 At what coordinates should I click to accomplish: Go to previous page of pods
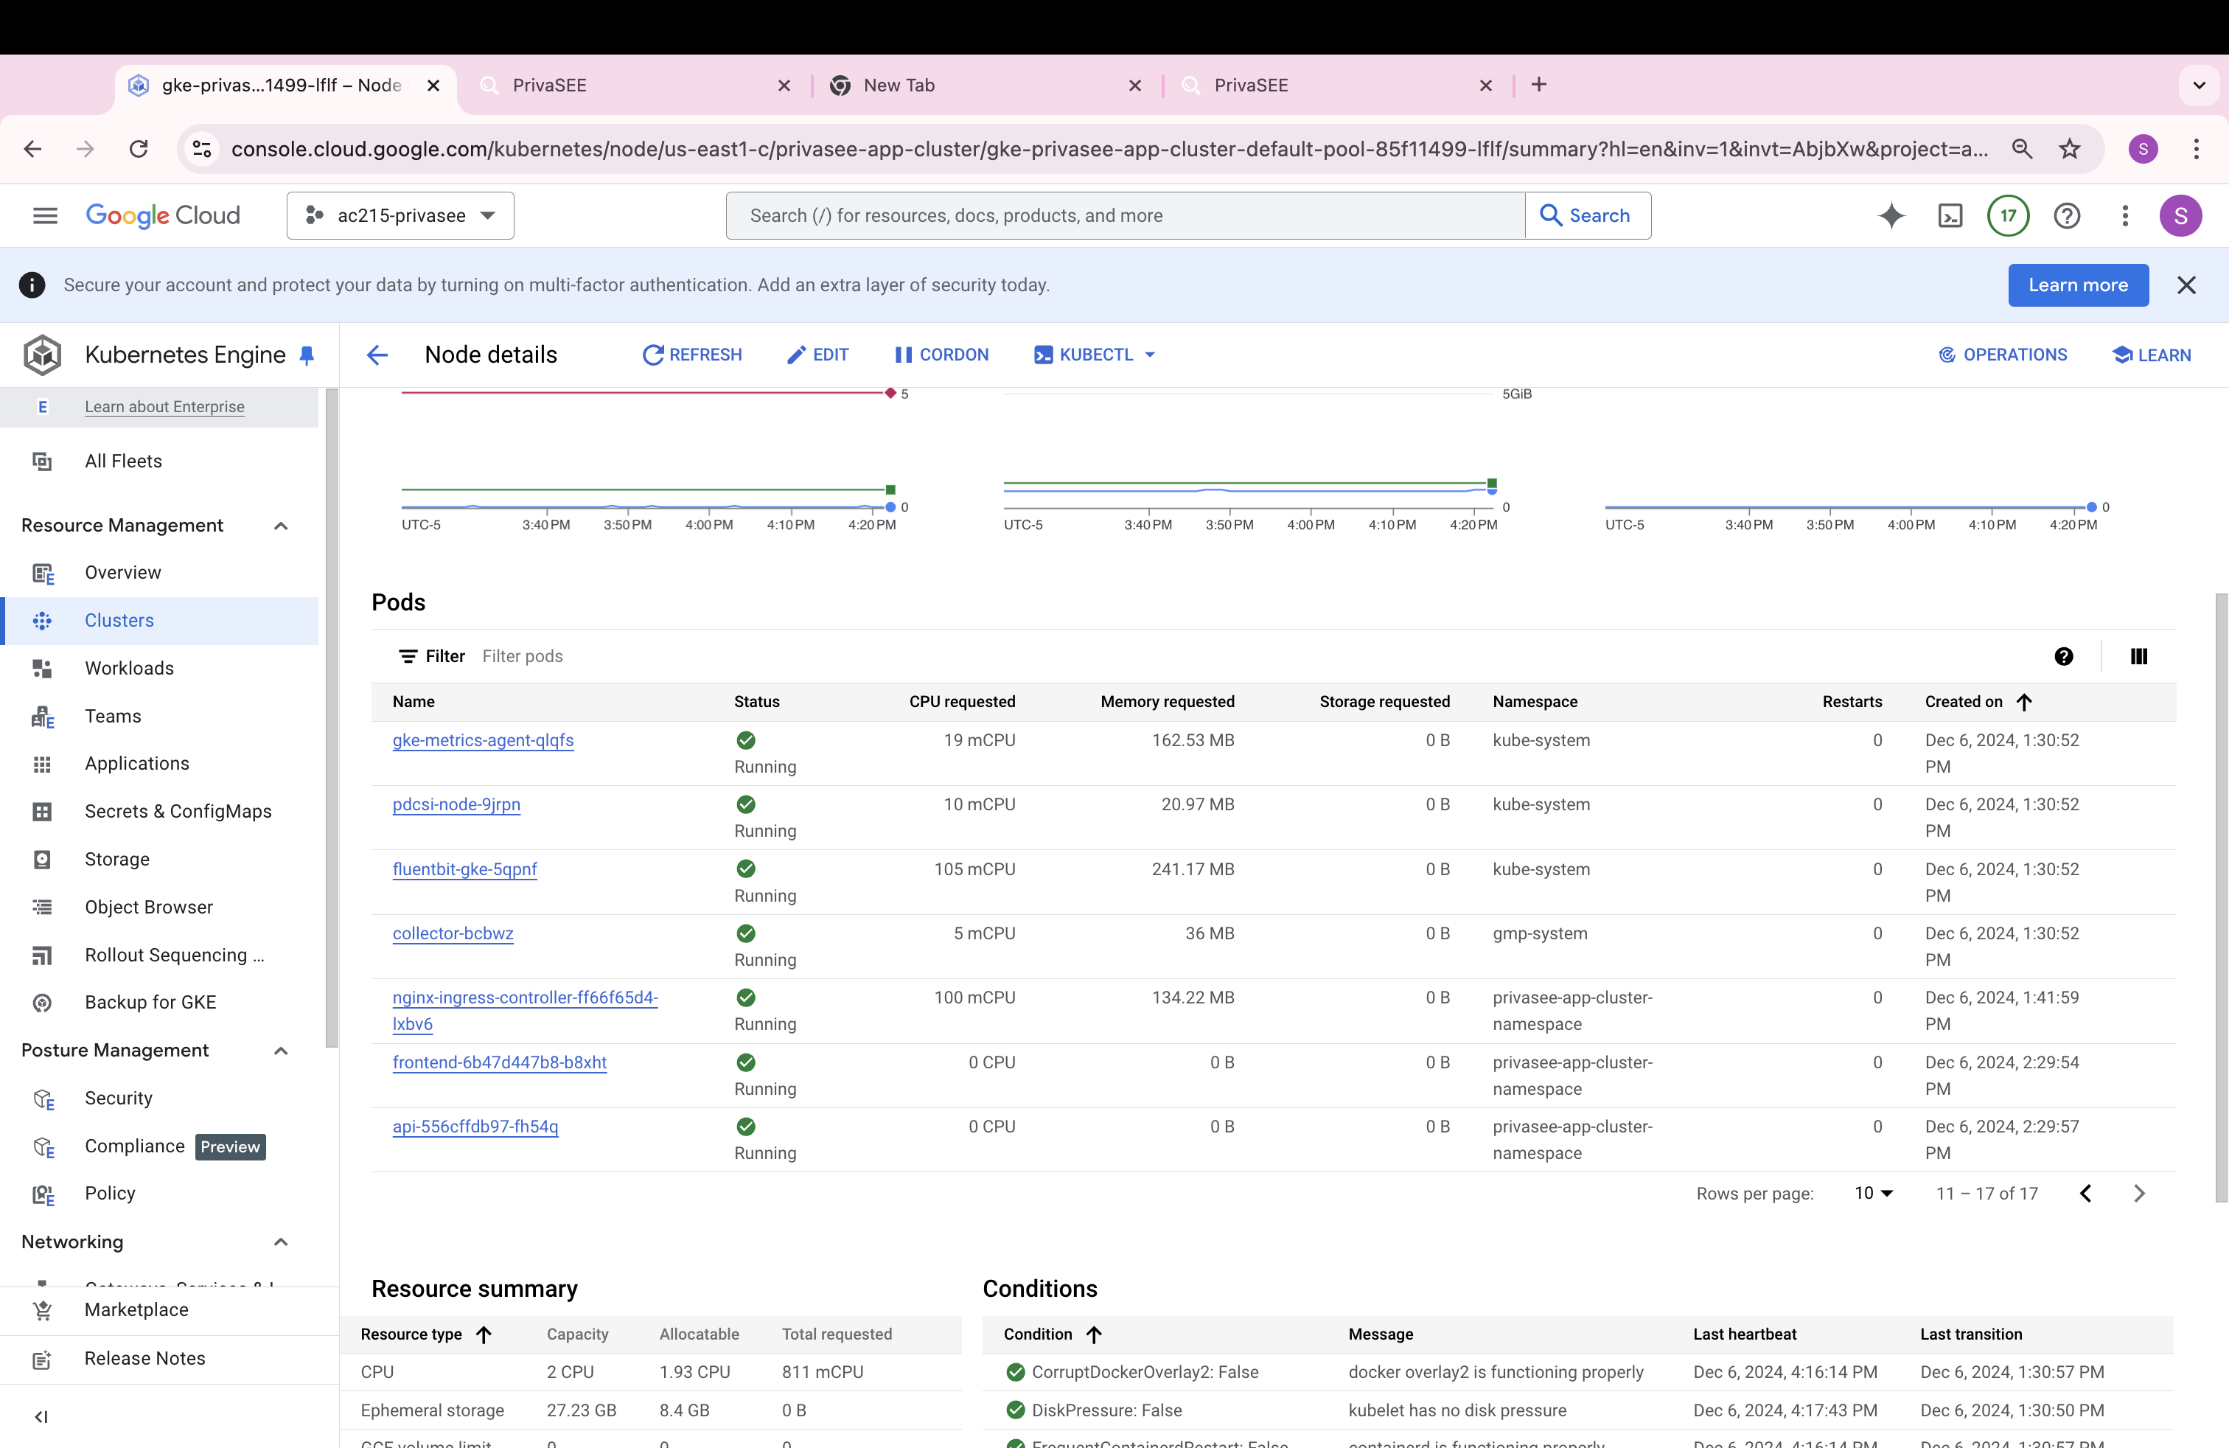click(x=2086, y=1193)
